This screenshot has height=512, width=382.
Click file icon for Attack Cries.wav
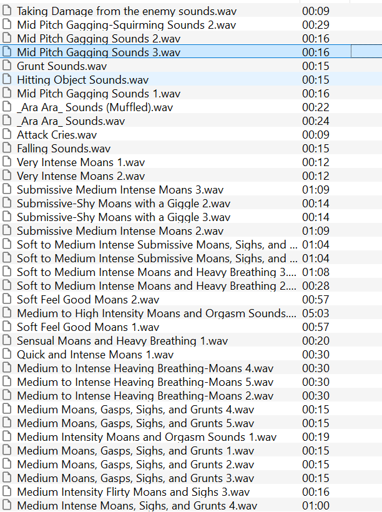click(x=6, y=134)
